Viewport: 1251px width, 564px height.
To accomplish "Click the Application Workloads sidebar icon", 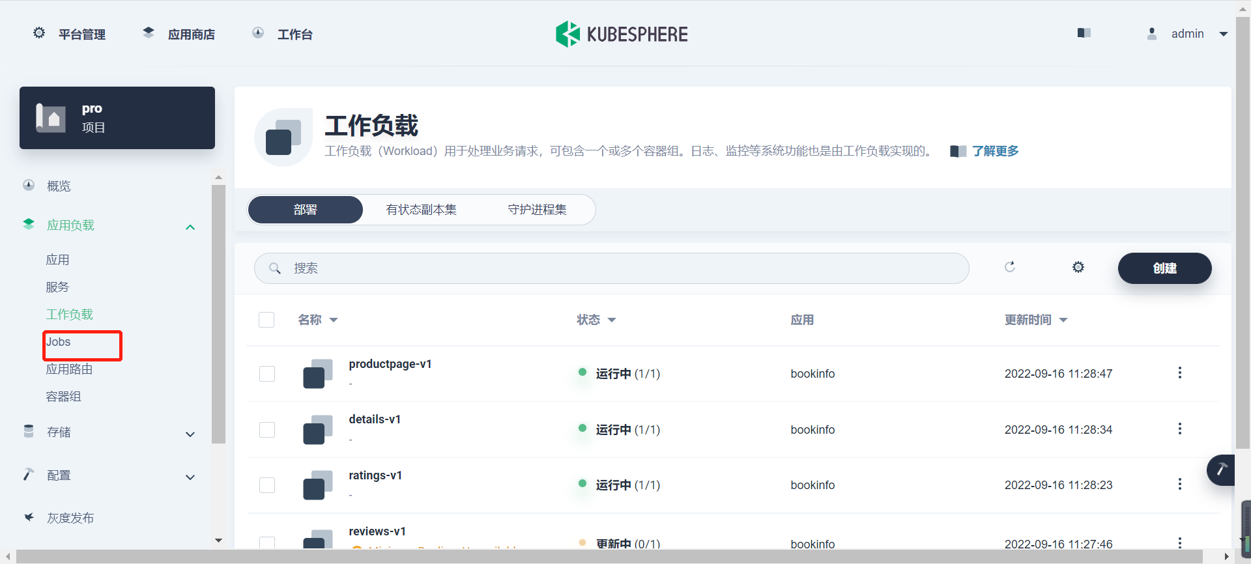I will point(29,224).
